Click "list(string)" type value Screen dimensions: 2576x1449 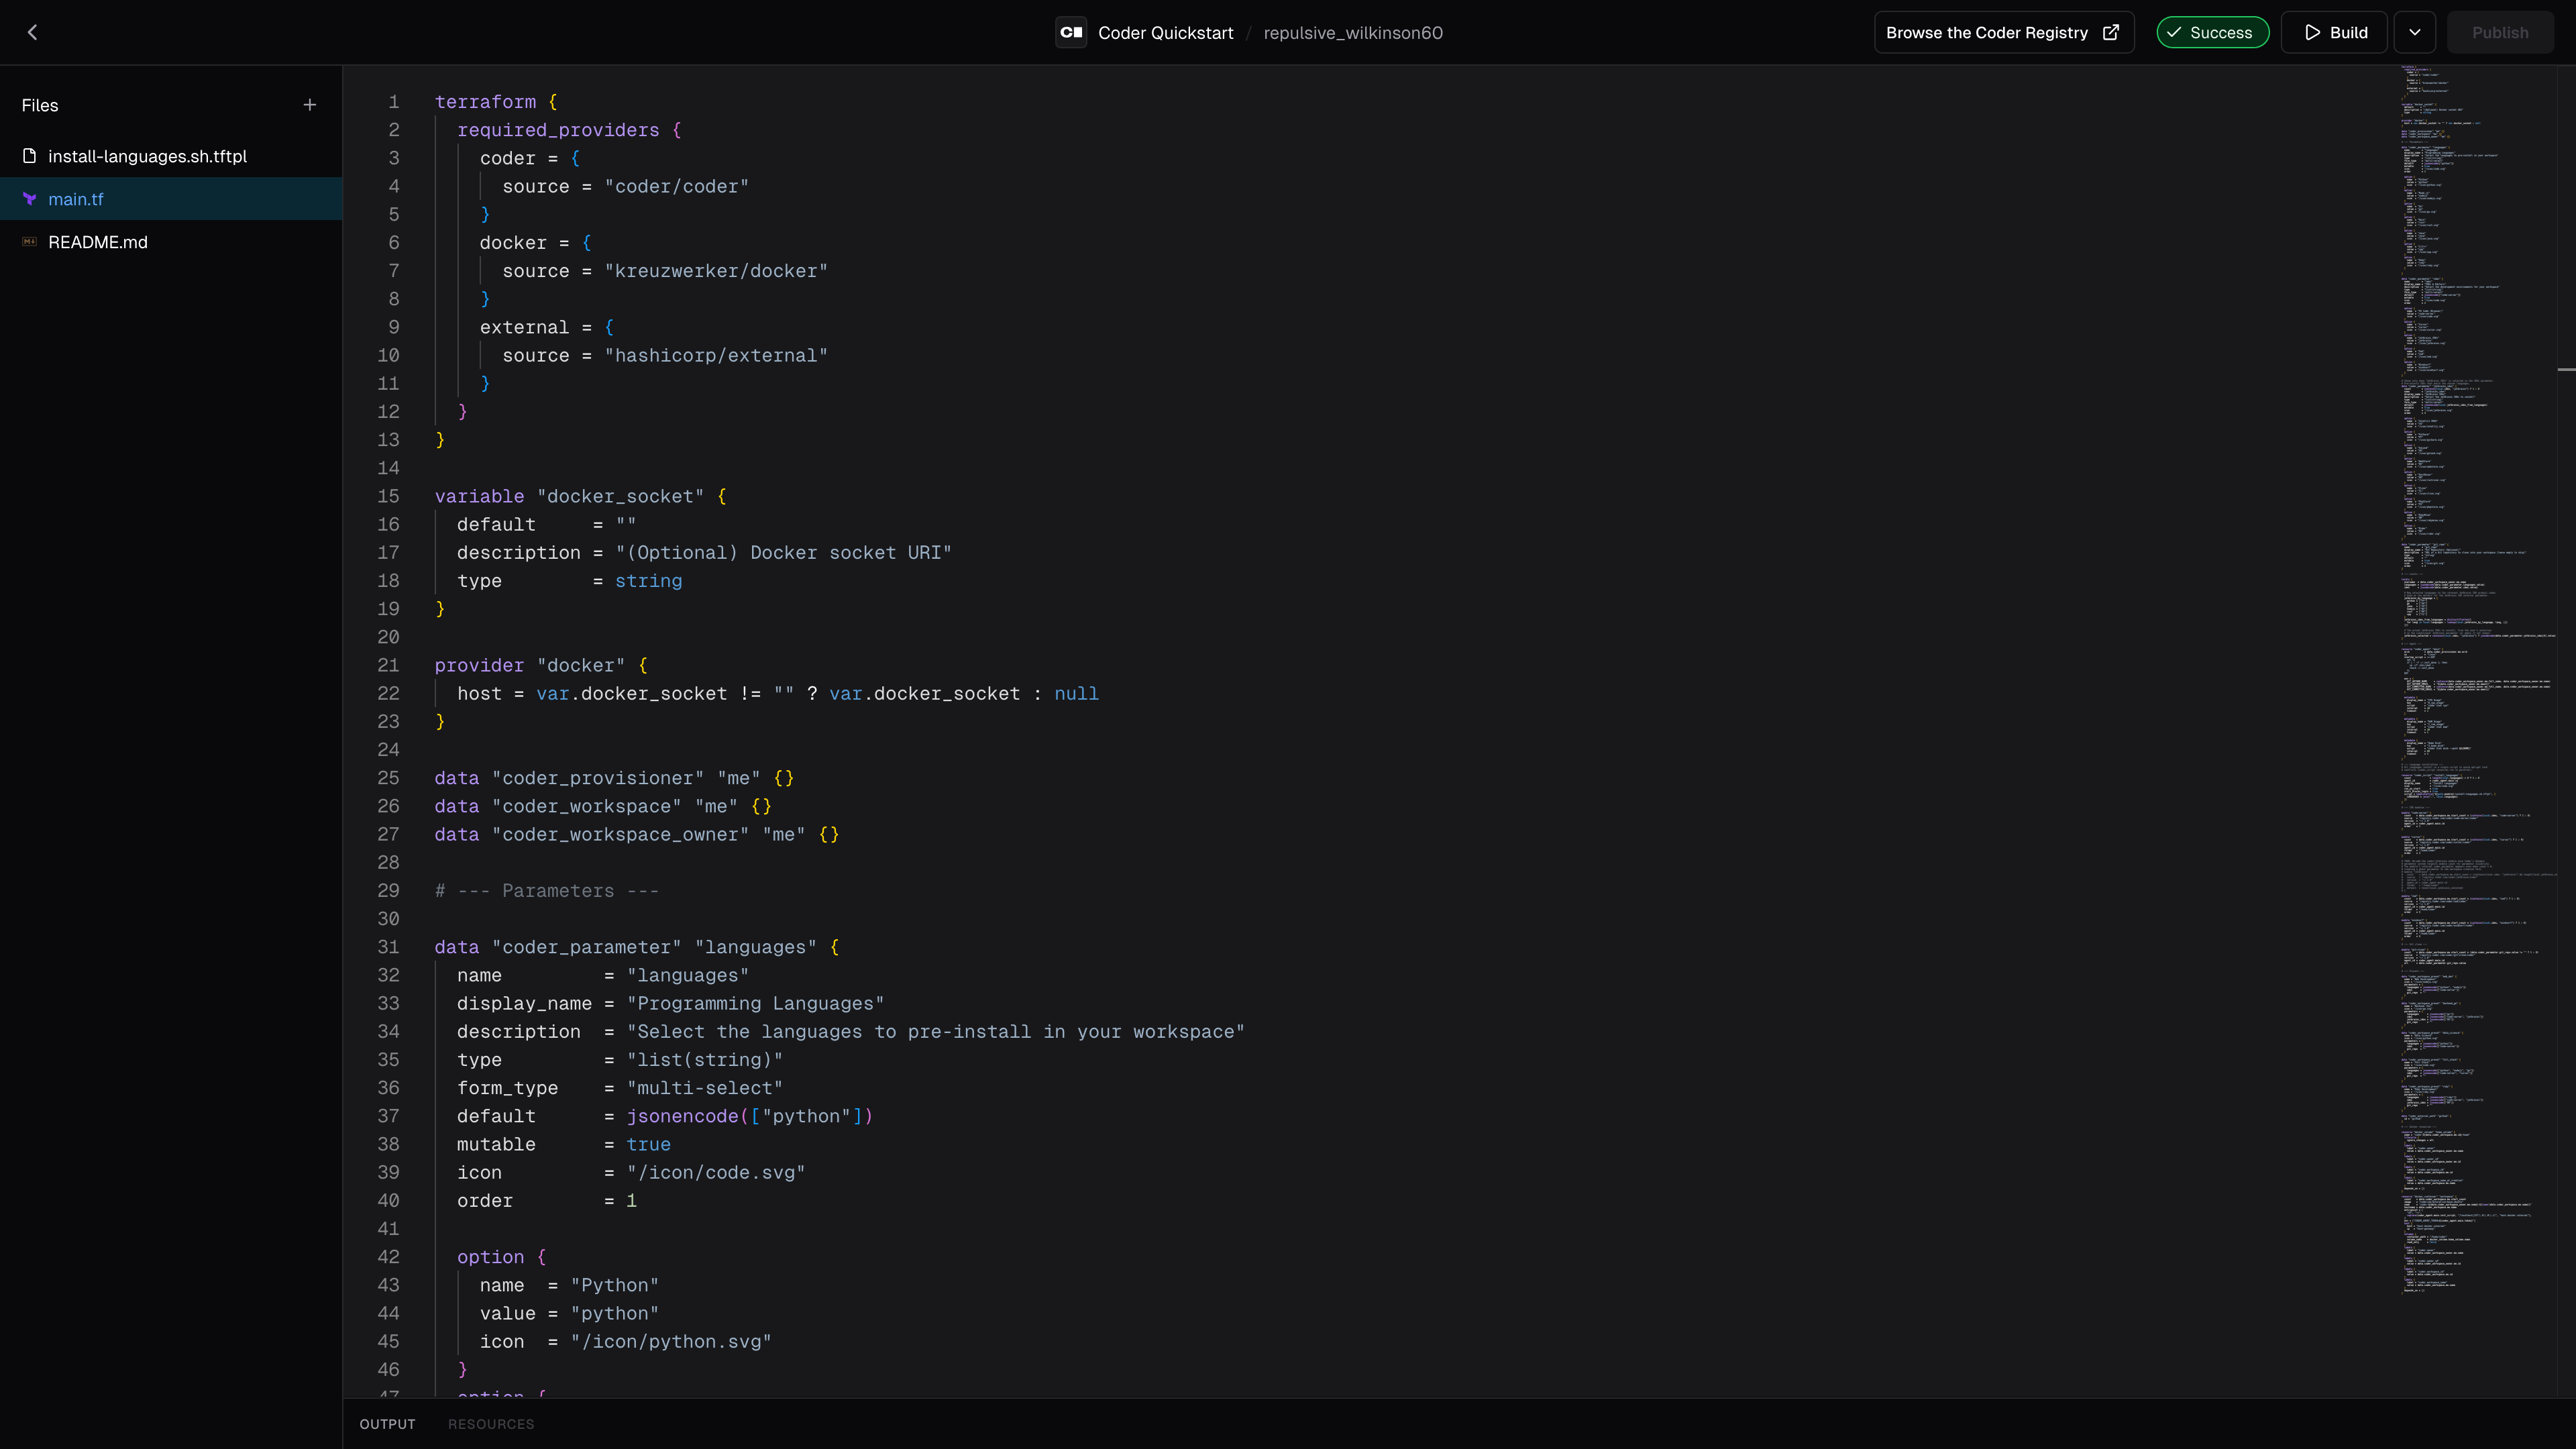tap(704, 1060)
